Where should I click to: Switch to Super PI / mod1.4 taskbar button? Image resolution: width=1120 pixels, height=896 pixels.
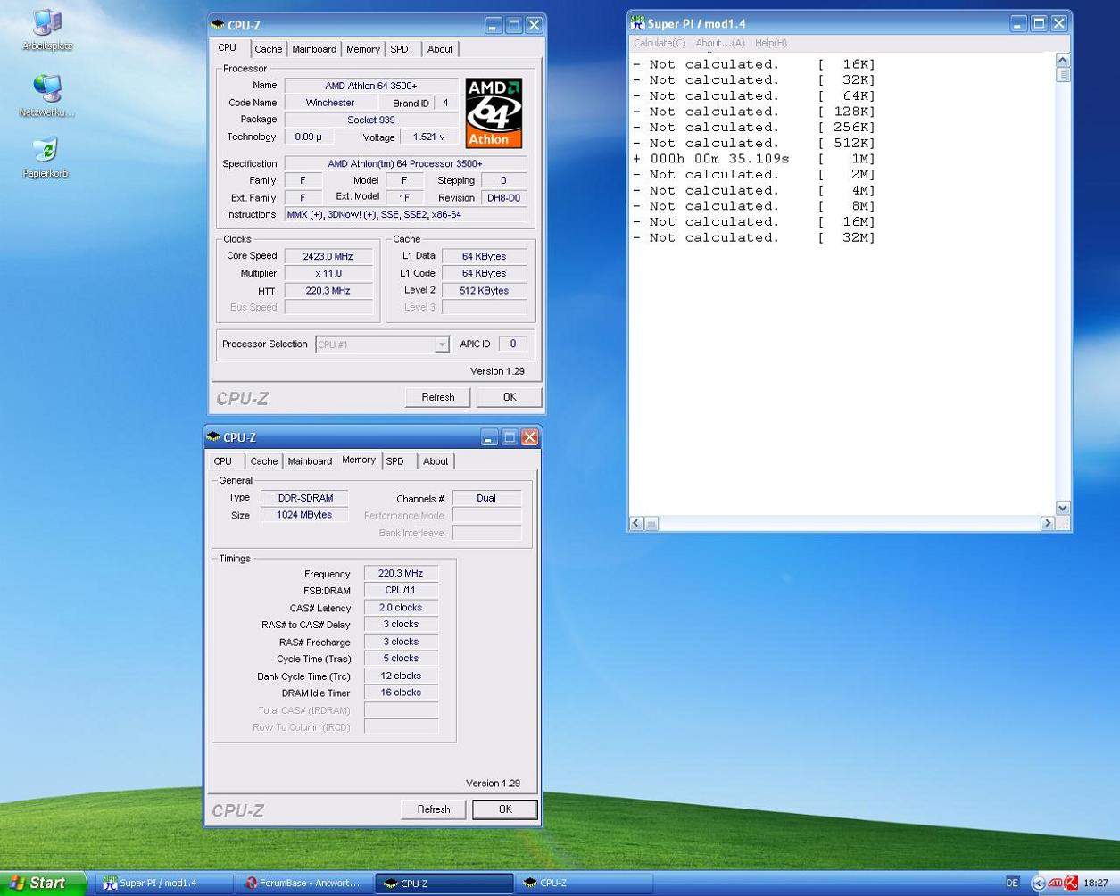pos(164,883)
